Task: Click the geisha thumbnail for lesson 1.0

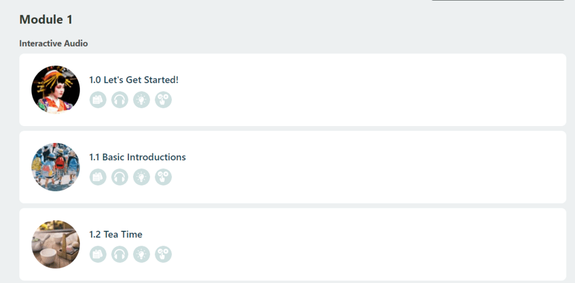Action: click(56, 90)
